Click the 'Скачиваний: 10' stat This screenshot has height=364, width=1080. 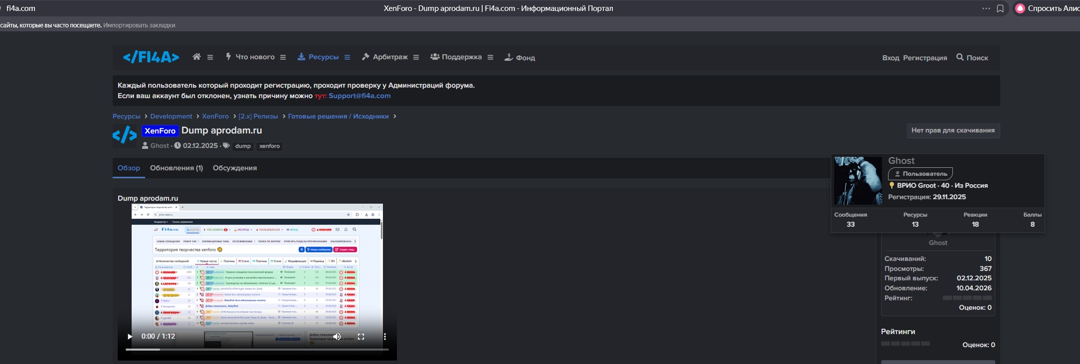click(x=938, y=259)
